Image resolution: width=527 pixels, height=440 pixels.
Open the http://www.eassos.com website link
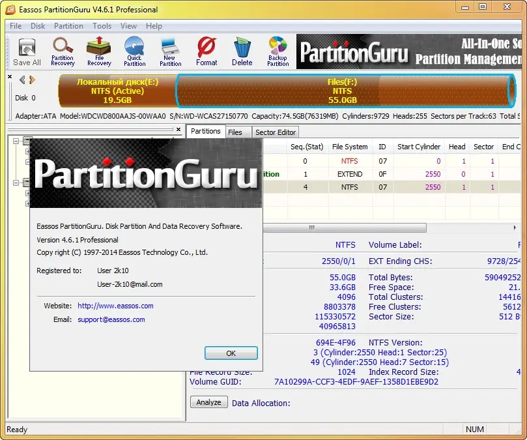click(x=115, y=306)
